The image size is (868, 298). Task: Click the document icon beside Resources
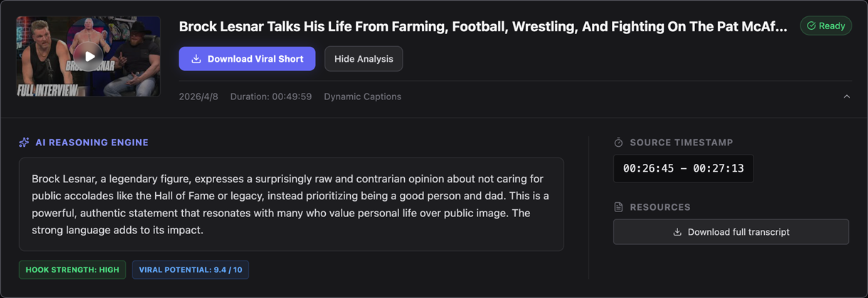[x=618, y=207]
